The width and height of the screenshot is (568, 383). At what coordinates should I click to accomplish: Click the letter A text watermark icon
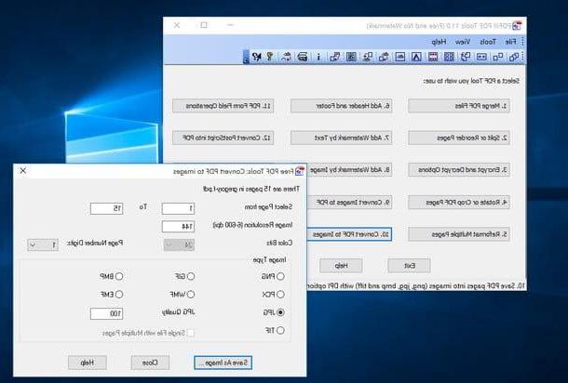pos(416,57)
